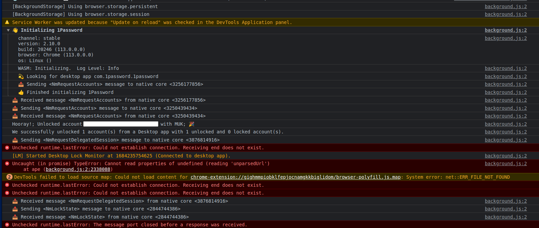
Task: Click the Service Worker was updated warning text
Action: coord(152,22)
